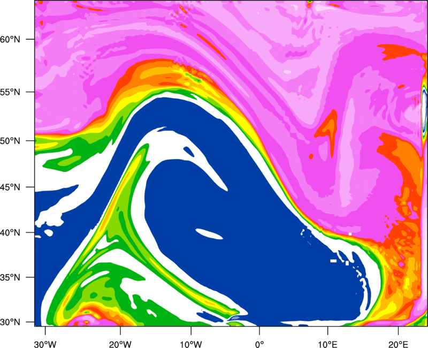This screenshot has height=348, width=428.
Task: Click the 50°N latitude label
Action: 10,141
